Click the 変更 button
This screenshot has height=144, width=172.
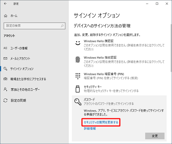coord(155,136)
